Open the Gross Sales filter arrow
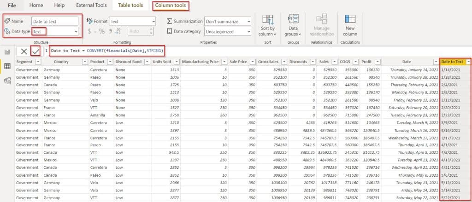 [284, 62]
